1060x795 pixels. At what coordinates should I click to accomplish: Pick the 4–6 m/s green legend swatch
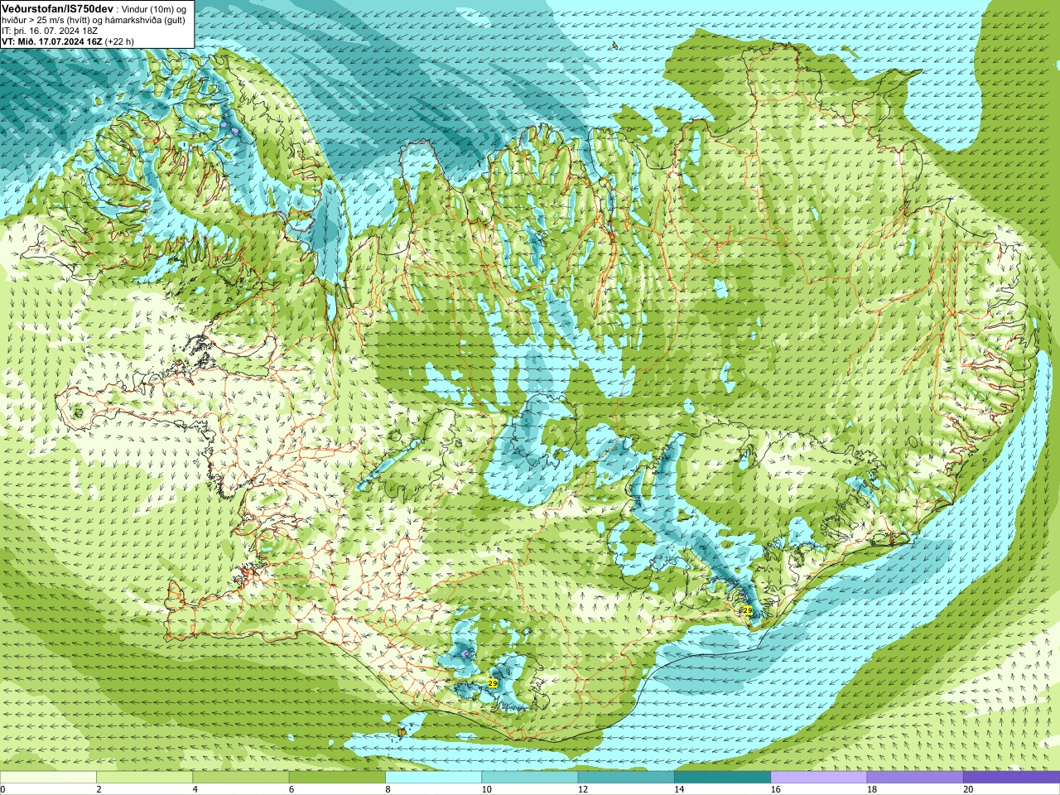pos(241,778)
